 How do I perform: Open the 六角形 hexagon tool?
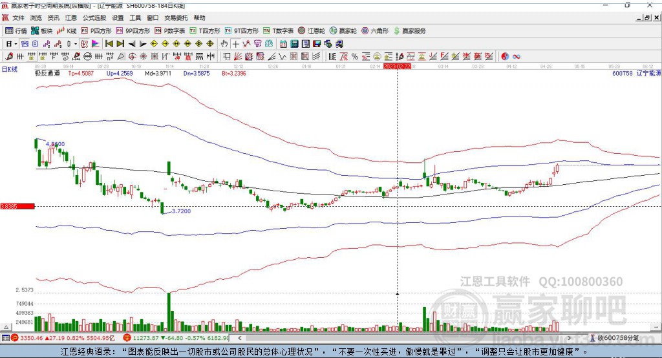(x=375, y=31)
